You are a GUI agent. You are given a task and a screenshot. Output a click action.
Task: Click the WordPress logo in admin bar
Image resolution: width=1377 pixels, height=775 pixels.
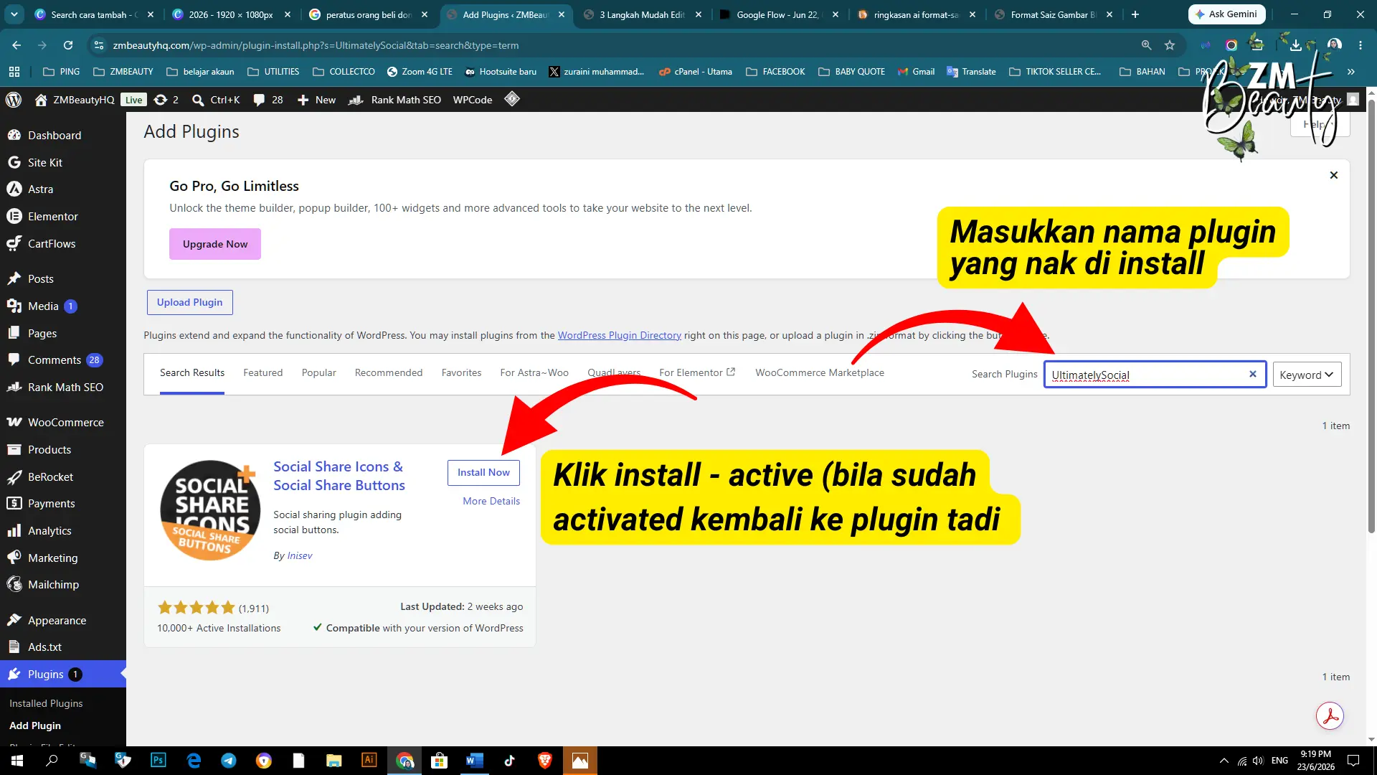tap(14, 100)
